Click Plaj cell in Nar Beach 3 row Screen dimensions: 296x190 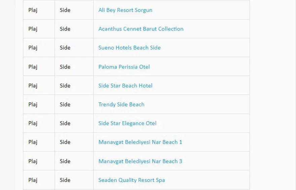[33, 161]
